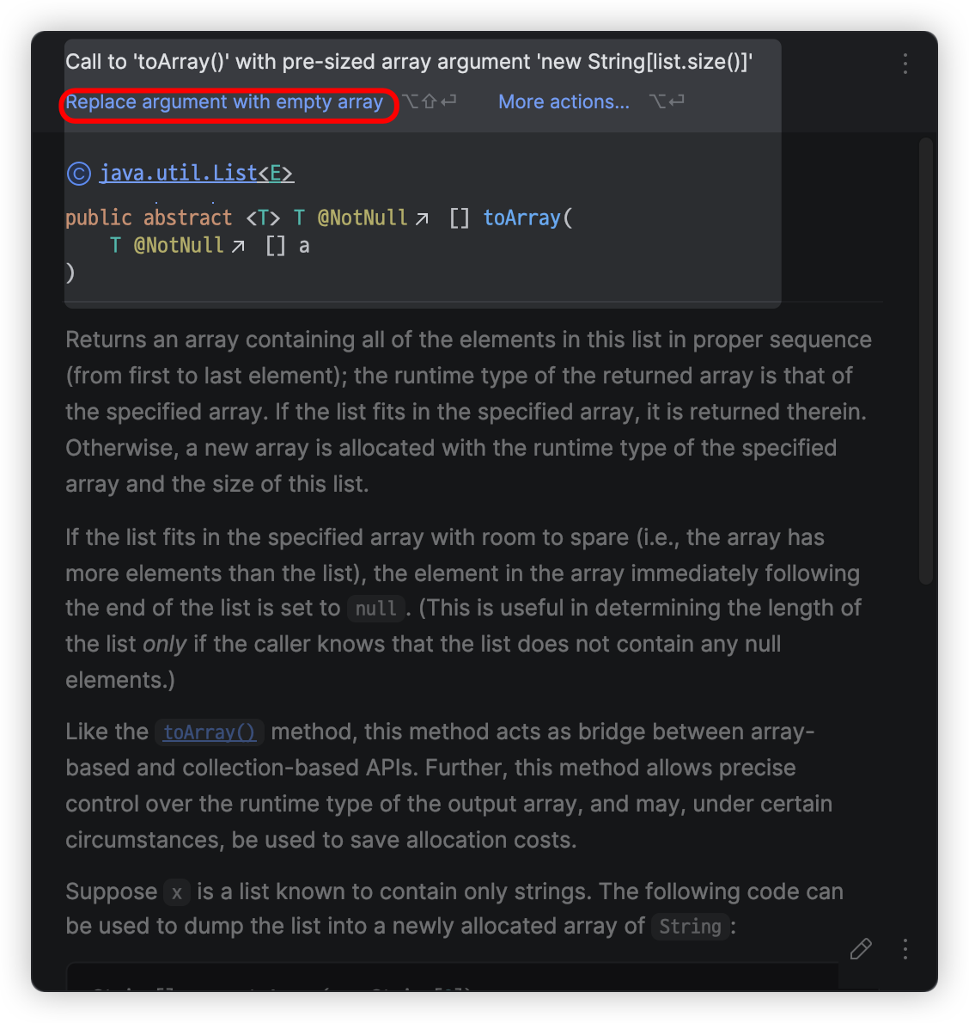
Task: Click the edit pencil icon at bottom right
Action: (861, 948)
